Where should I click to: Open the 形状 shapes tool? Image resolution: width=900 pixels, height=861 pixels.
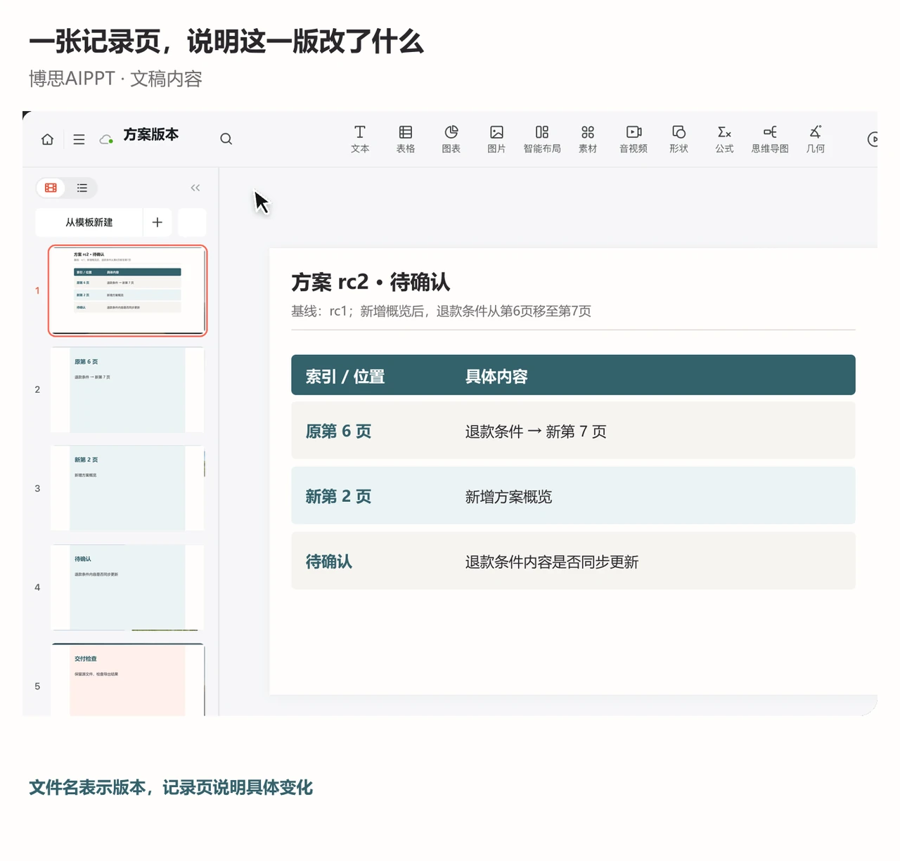[x=679, y=139]
